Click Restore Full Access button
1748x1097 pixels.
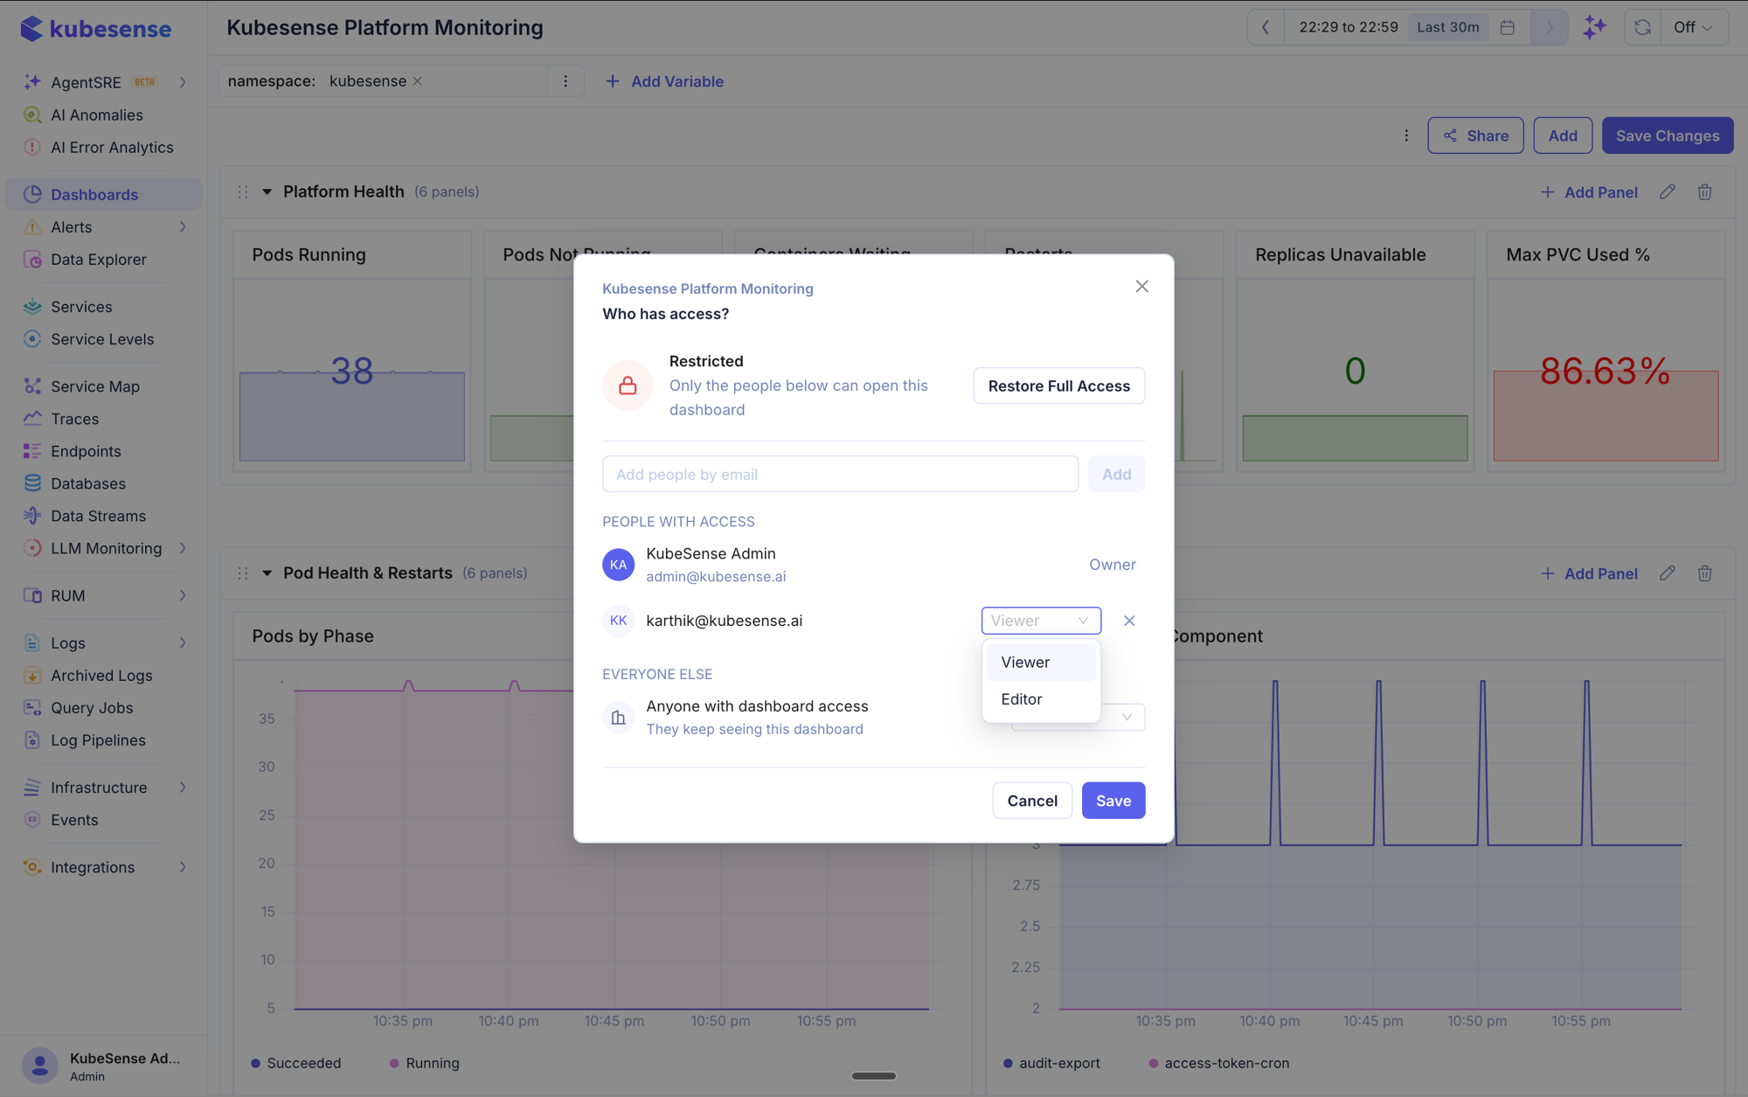click(x=1058, y=385)
